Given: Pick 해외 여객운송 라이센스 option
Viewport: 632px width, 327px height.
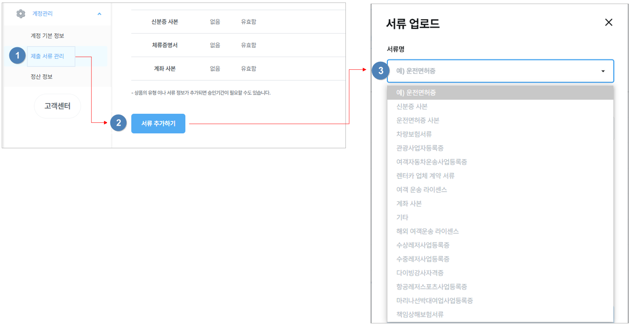Looking at the screenshot, I should 427,231.
